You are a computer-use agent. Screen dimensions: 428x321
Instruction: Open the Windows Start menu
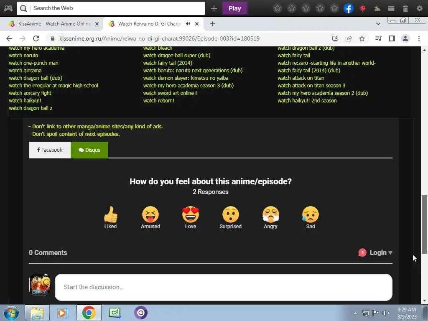pyautogui.click(x=11, y=313)
